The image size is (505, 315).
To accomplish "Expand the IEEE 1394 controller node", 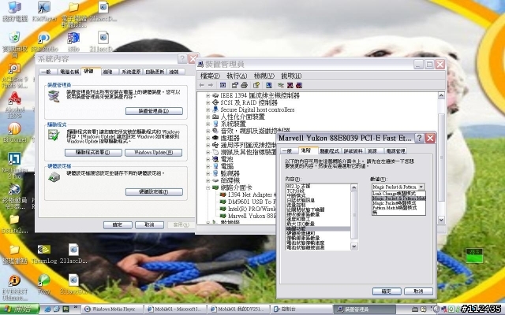I will [x=208, y=95].
